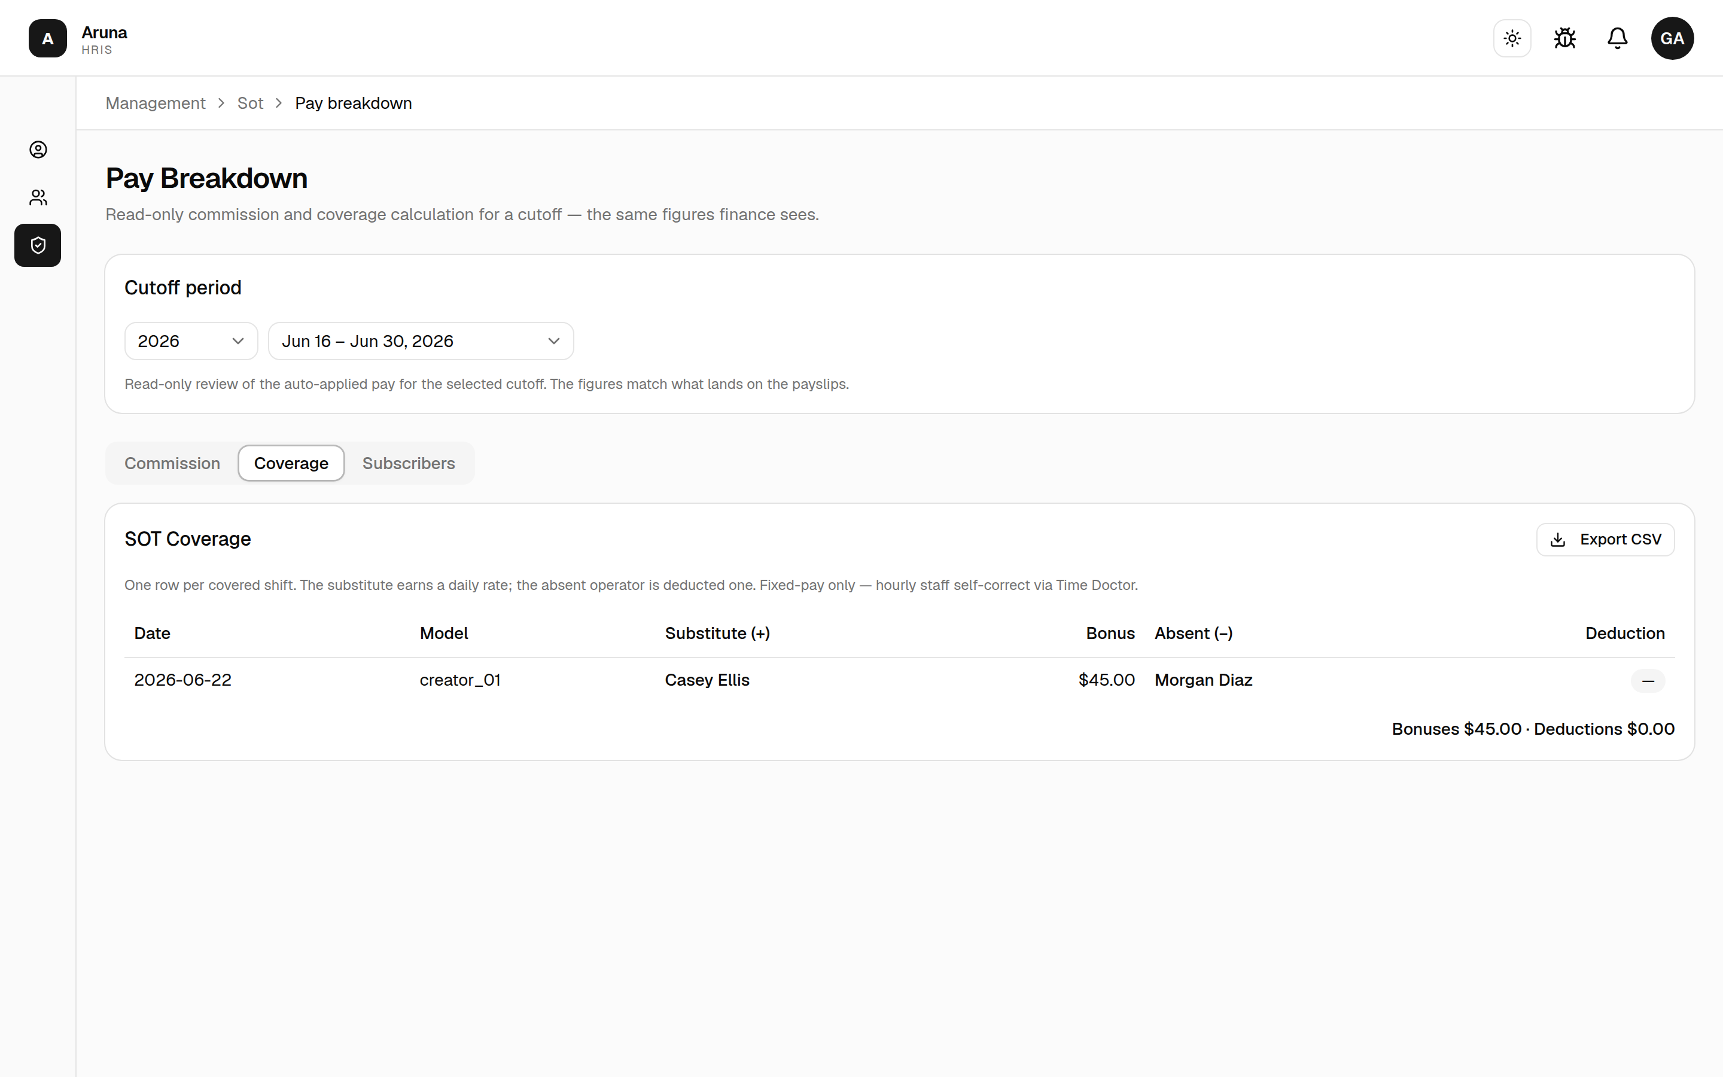Click the dash deduction badge
Viewport: 1723px width, 1077px height.
pyautogui.click(x=1648, y=681)
